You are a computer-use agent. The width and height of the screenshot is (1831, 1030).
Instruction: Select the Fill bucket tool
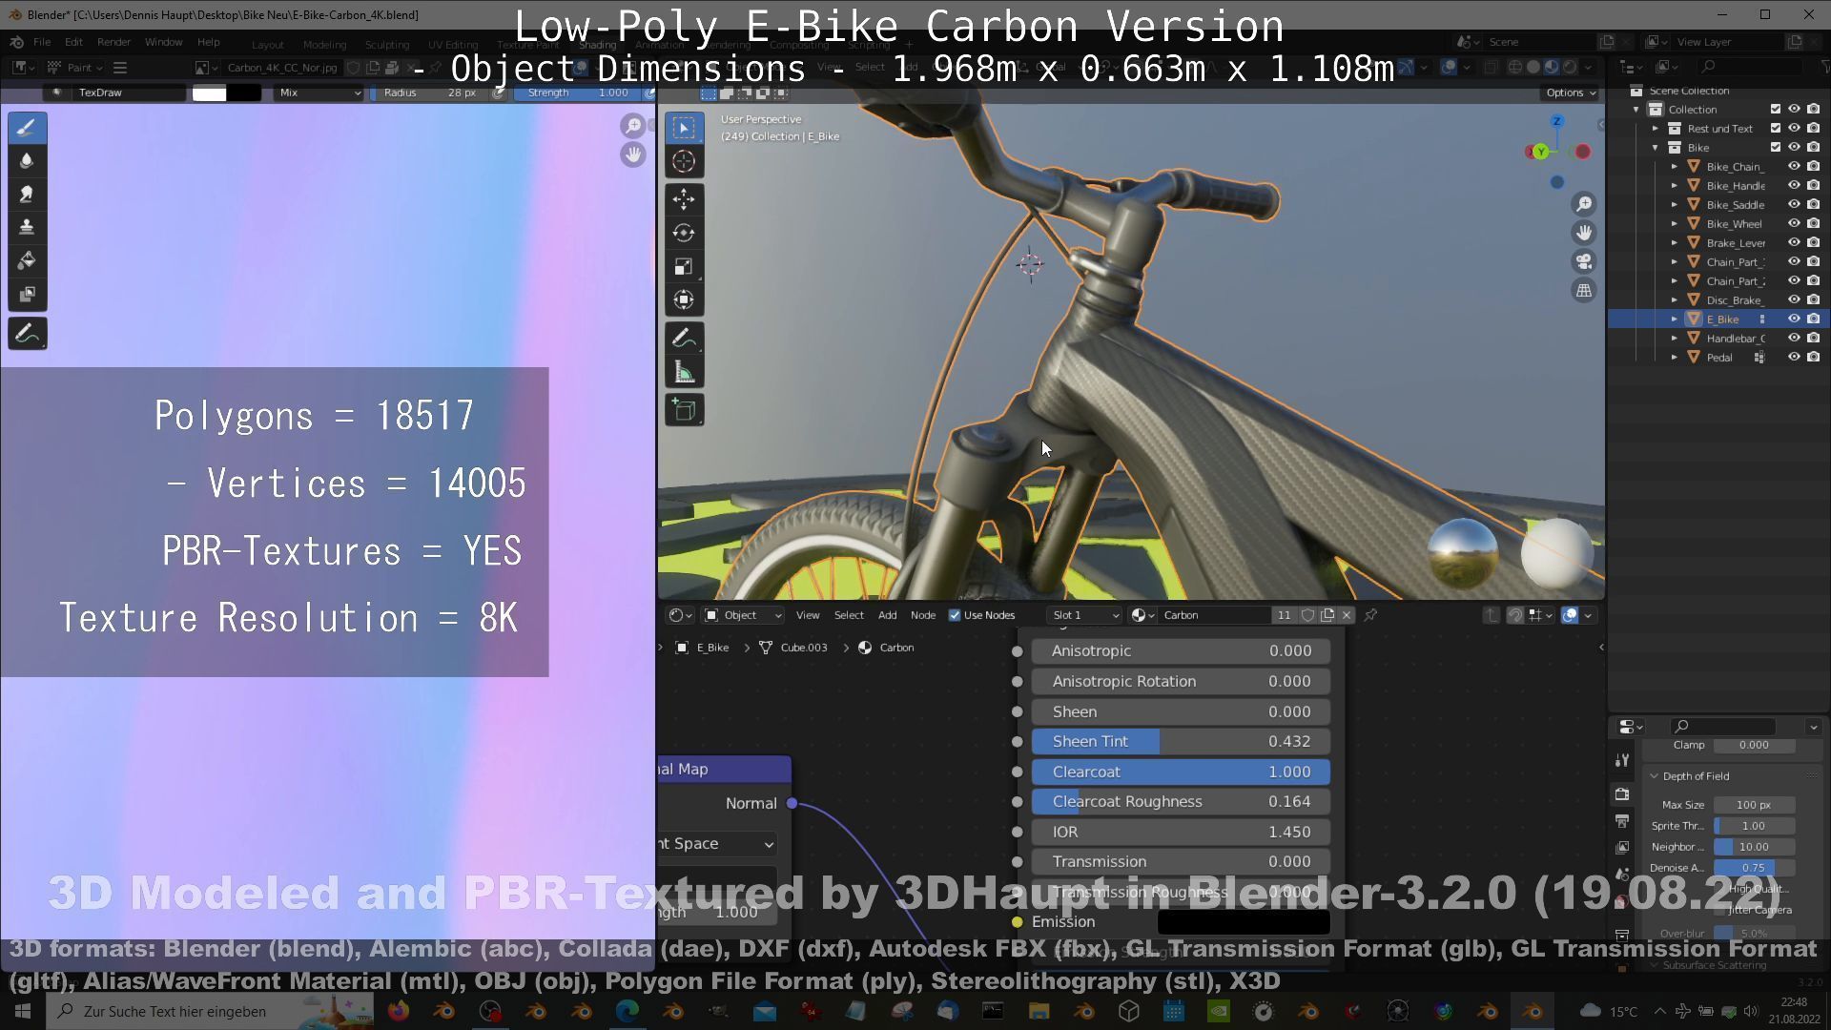pyautogui.click(x=27, y=260)
